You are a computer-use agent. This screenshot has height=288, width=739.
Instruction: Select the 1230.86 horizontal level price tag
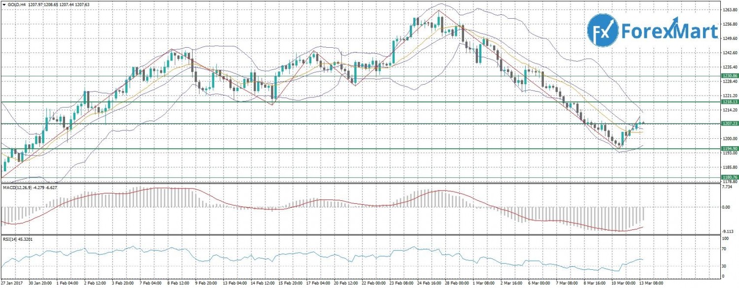point(729,76)
